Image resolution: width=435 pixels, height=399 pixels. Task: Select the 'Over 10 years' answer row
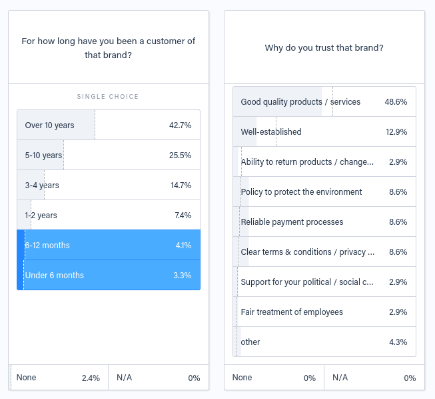tap(109, 125)
